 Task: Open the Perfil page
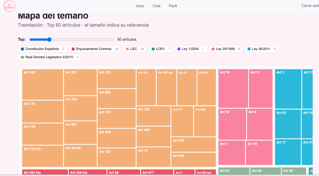173,6
